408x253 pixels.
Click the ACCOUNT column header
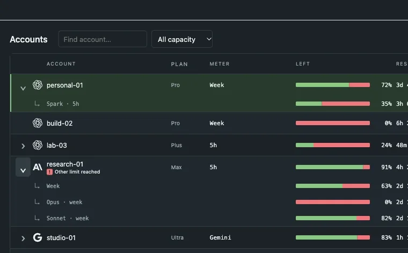click(x=61, y=64)
